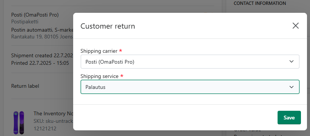This screenshot has width=310, height=136.
Task: Click the Shipping carrier field label
Action: click(99, 51)
